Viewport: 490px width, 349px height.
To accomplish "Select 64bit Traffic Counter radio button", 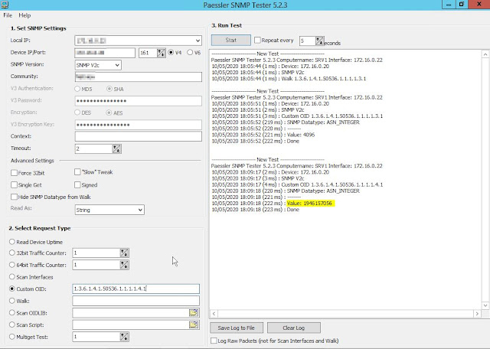I will coord(12,265).
